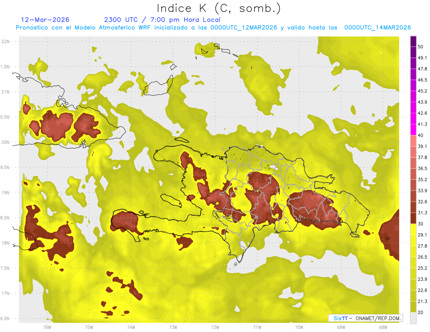Viewport: 430px width, 332px height.
Task: Click the colorbar label '50'
Action: (421, 47)
